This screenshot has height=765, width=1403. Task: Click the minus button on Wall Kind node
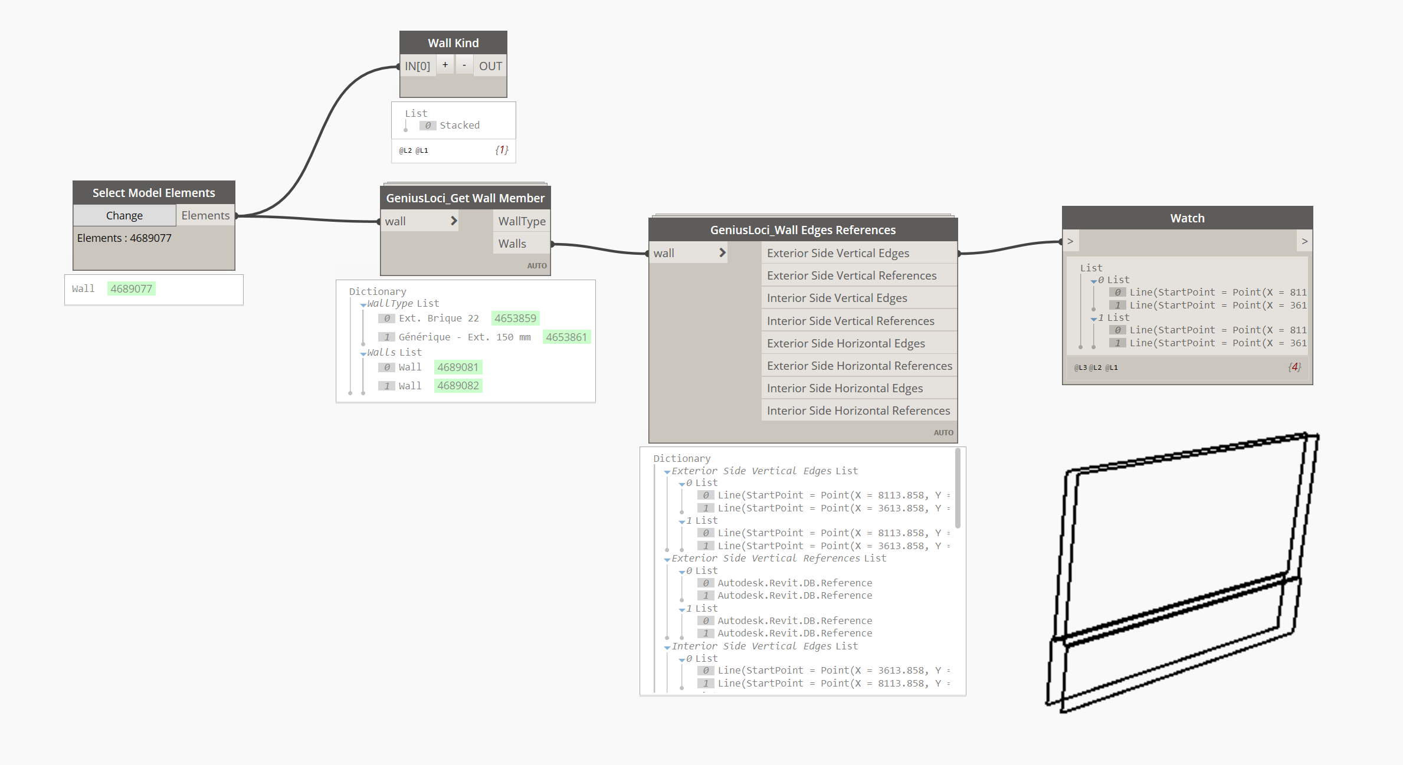pyautogui.click(x=464, y=65)
